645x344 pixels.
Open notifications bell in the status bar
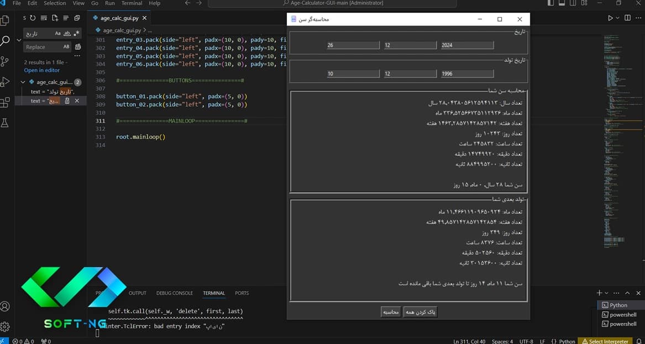(x=638, y=341)
